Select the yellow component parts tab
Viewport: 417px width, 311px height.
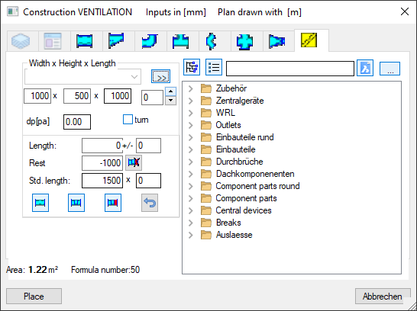pos(309,40)
